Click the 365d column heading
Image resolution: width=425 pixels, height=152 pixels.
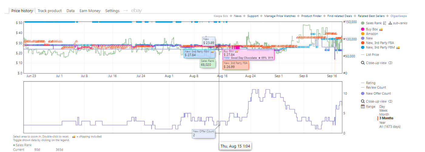pyautogui.click(x=59, y=150)
